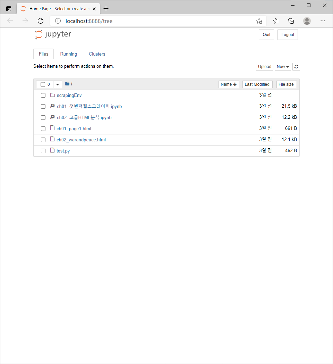Image resolution: width=333 pixels, height=364 pixels.
Task: Click notebook icon for ch01 ipynb file
Action: (x=53, y=106)
